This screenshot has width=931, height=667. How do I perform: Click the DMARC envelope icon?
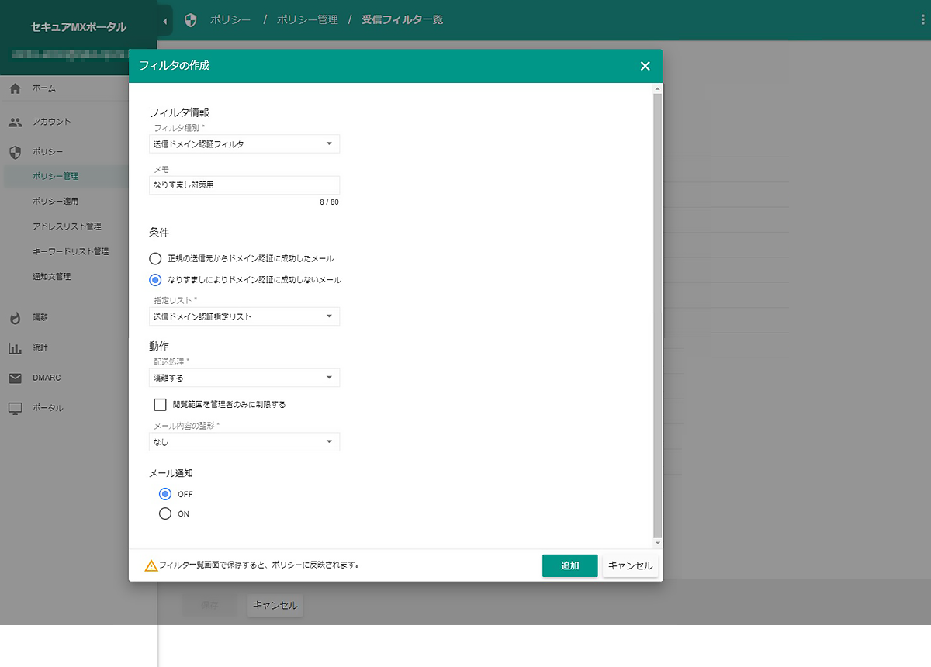[15, 378]
